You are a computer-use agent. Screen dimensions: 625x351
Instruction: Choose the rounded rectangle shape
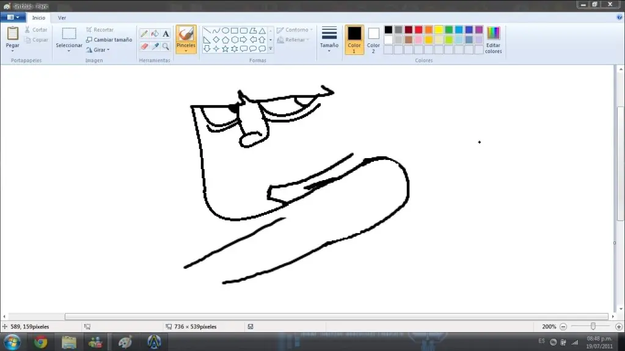coord(244,31)
